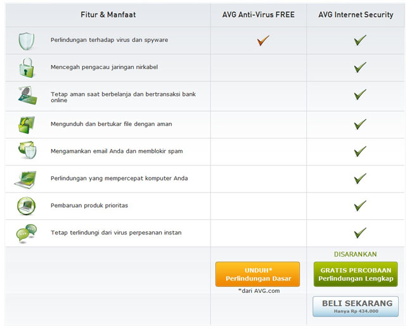412x332 pixels.
Task: Click the Fitur & Manfaat header
Action: click(108, 15)
